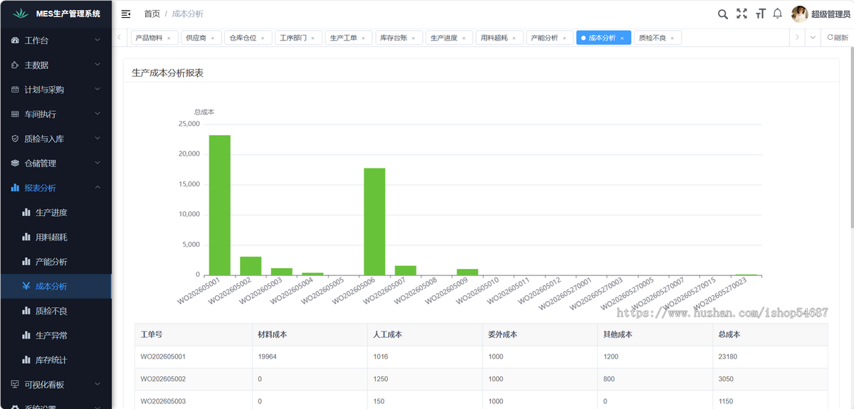Open 用料超耗 in the sidebar

pyautogui.click(x=56, y=237)
